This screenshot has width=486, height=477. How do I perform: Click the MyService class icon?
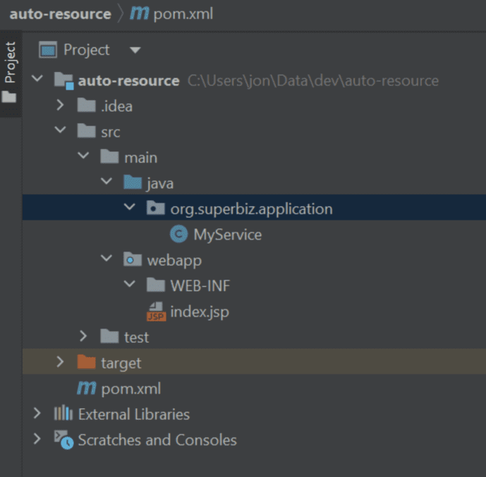(x=178, y=234)
